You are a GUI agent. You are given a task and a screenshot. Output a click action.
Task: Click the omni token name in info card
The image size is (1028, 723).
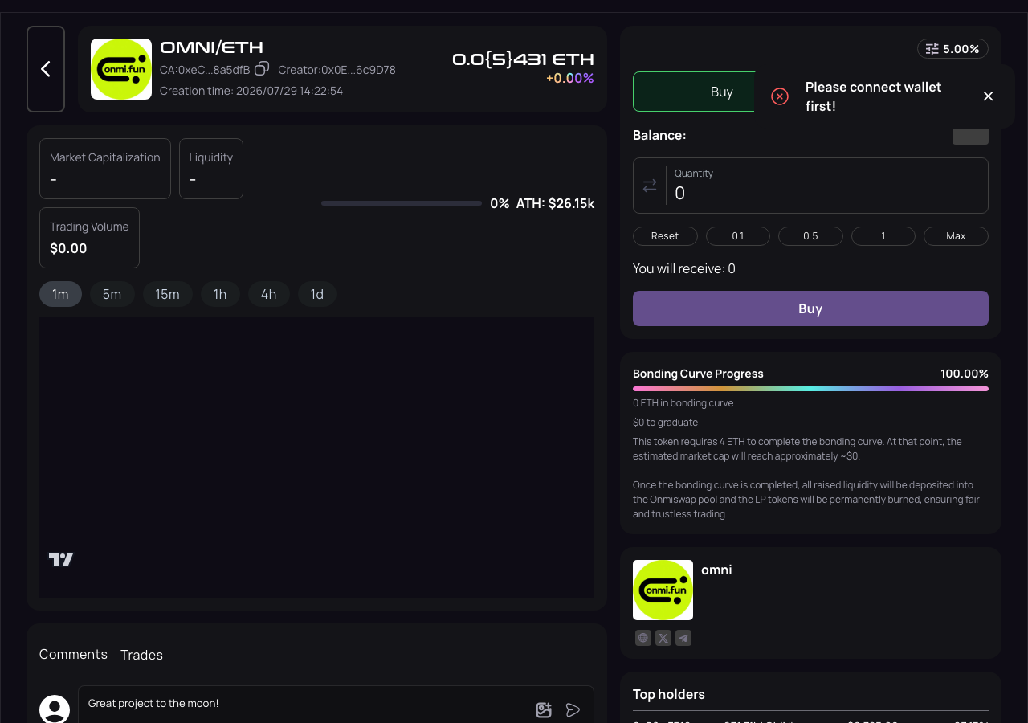[x=716, y=570]
